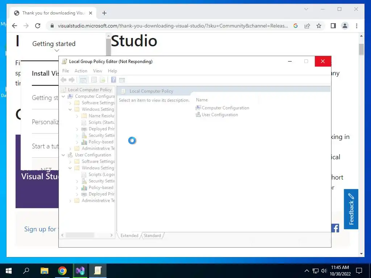The height and width of the screenshot is (278, 371).
Task: Open Visual Studio Installer taskbar icon
Action: click(x=80, y=271)
